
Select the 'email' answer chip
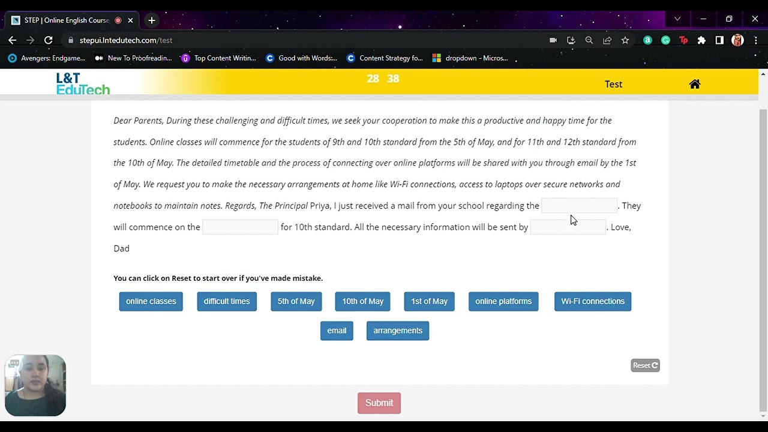337,331
